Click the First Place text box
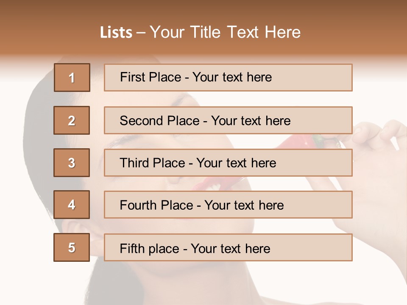The width and height of the screenshot is (407, 305). (228, 78)
